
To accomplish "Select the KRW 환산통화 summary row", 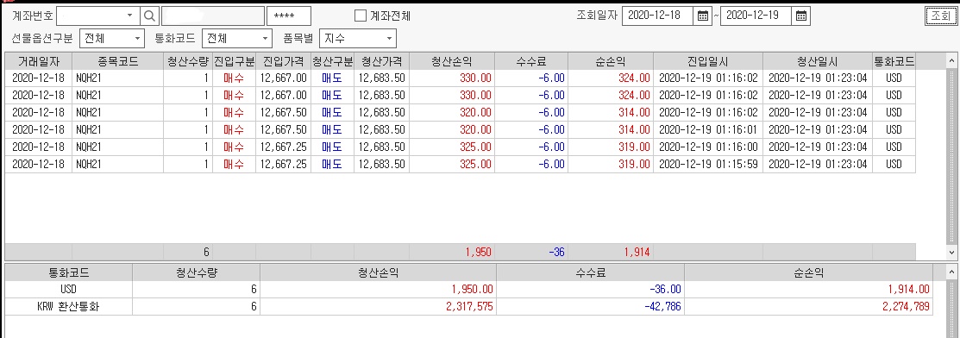I will tap(469, 307).
